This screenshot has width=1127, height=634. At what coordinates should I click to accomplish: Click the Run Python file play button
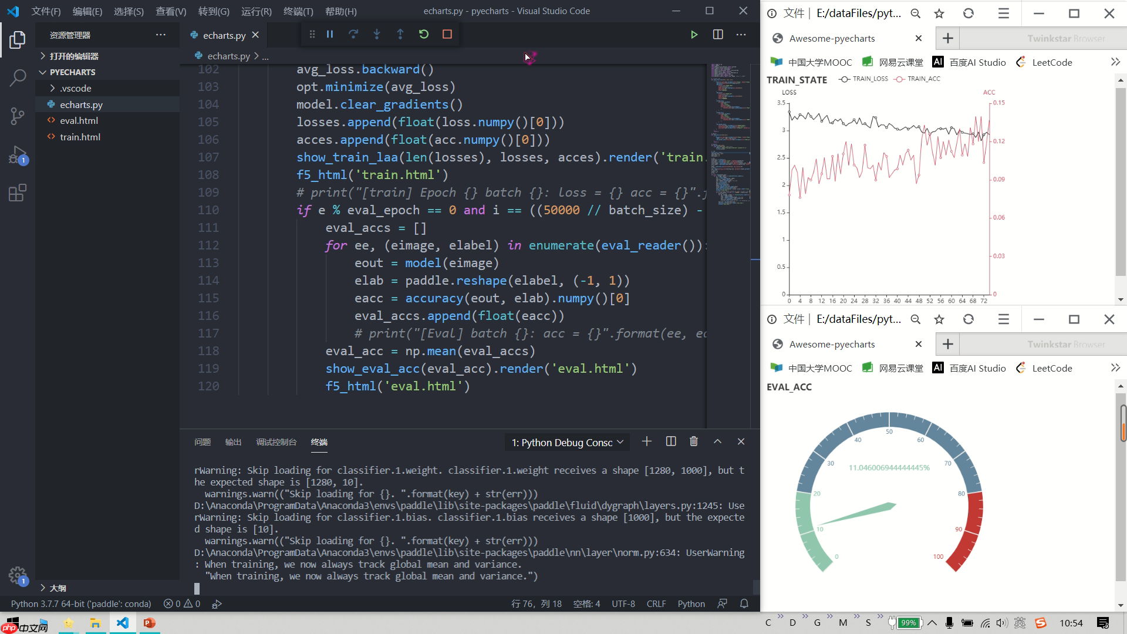(x=694, y=35)
